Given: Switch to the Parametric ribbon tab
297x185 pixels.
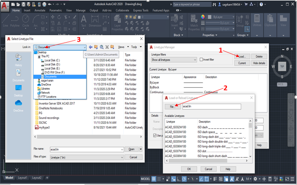Looking at the screenshot, I should [56, 10].
